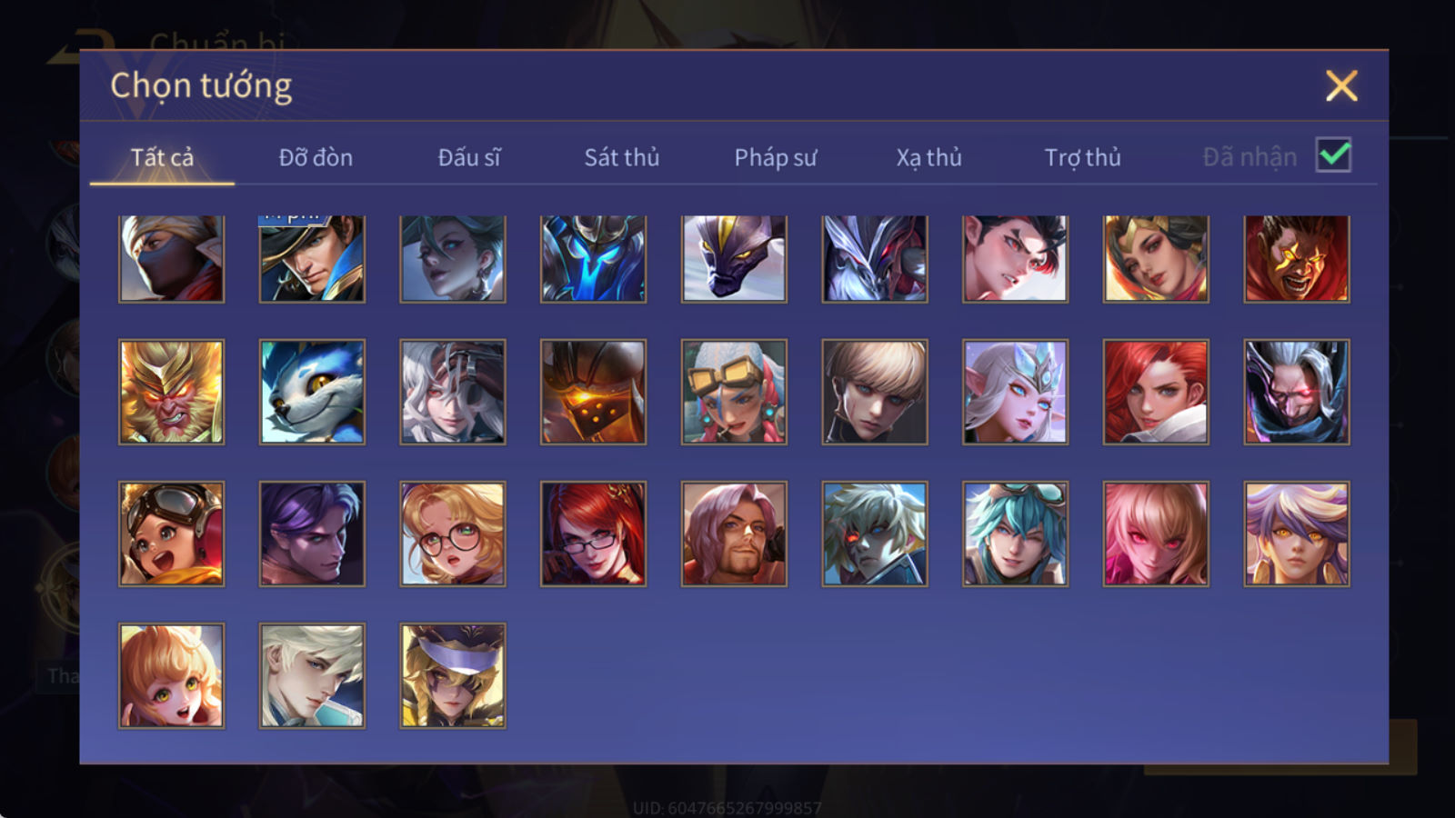This screenshot has height=818, width=1455.
Task: Open the Sát thủ hero category tab
Action: 622,157
